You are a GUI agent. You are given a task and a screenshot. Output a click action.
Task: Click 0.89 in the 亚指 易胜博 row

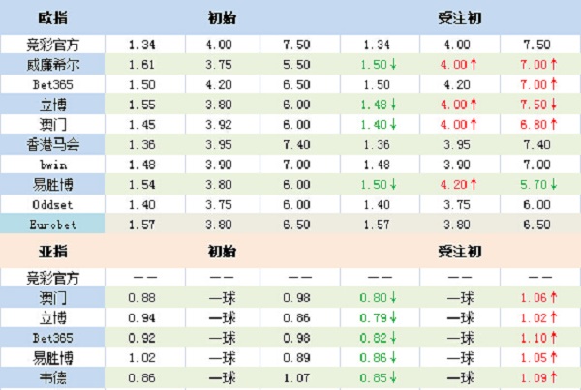tap(296, 358)
